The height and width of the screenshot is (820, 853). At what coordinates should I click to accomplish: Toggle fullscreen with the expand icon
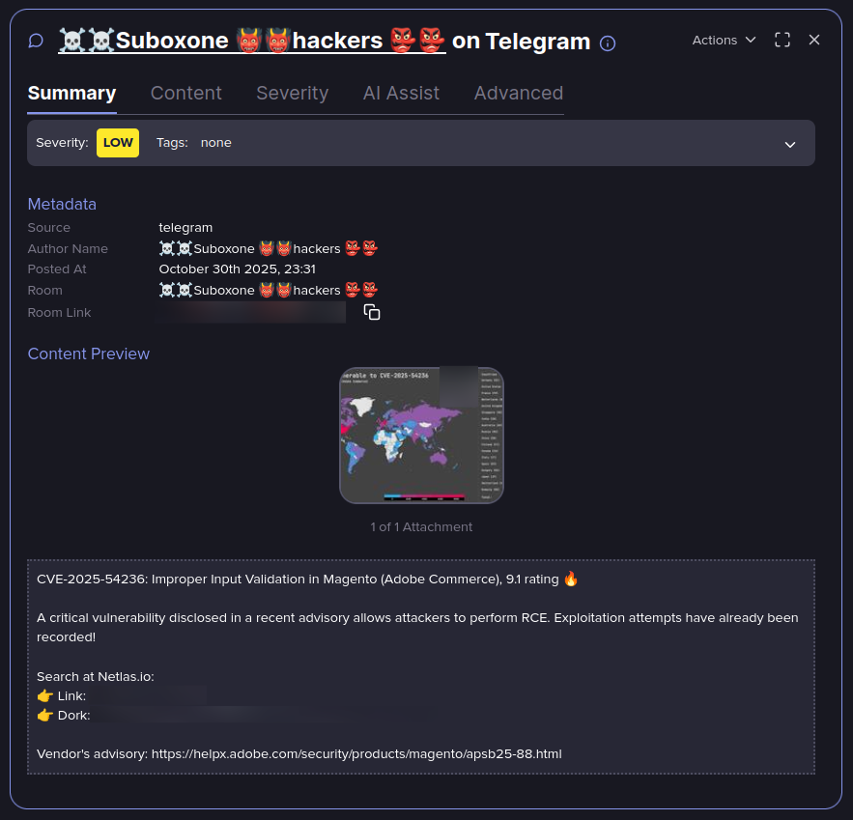[x=782, y=40]
